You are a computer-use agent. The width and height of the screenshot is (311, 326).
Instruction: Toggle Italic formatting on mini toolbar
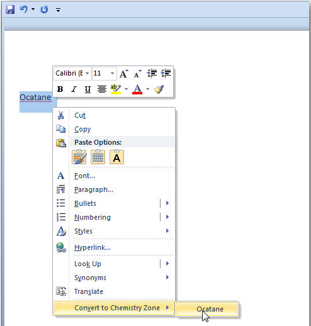coord(74,89)
